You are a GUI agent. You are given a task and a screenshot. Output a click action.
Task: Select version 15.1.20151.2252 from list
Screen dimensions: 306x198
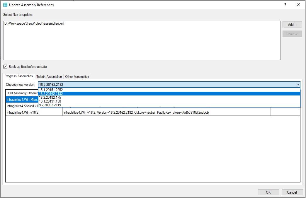point(51,90)
